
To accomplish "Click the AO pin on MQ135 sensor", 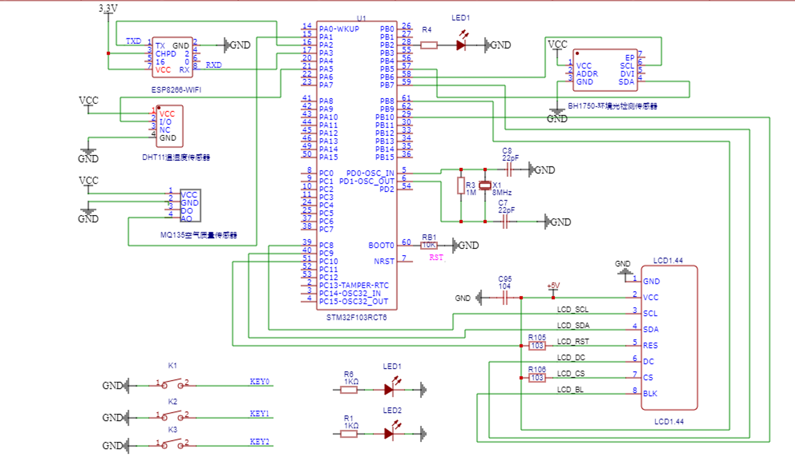I will point(186,219).
